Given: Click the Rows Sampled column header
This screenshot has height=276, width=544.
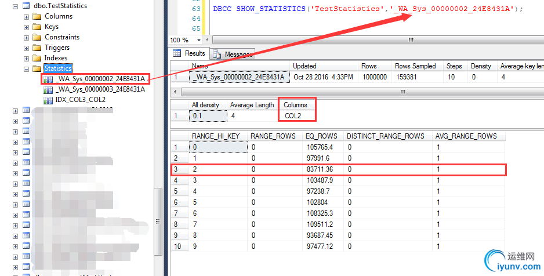Looking at the screenshot, I should pyautogui.click(x=418, y=66).
